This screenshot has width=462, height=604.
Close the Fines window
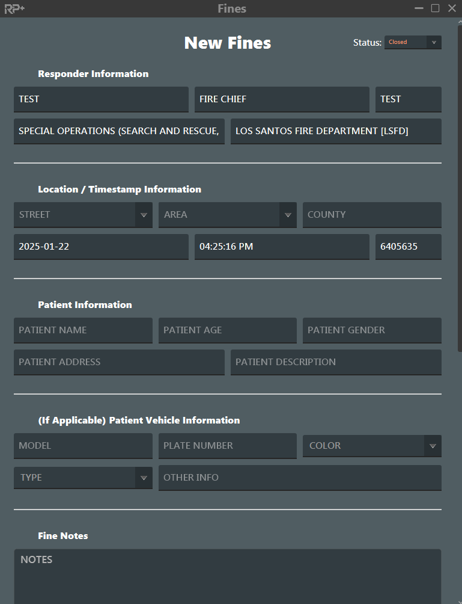point(451,8)
